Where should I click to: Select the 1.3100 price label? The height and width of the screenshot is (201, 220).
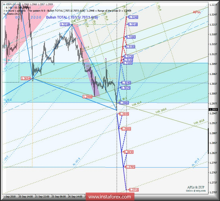coord(128,63)
